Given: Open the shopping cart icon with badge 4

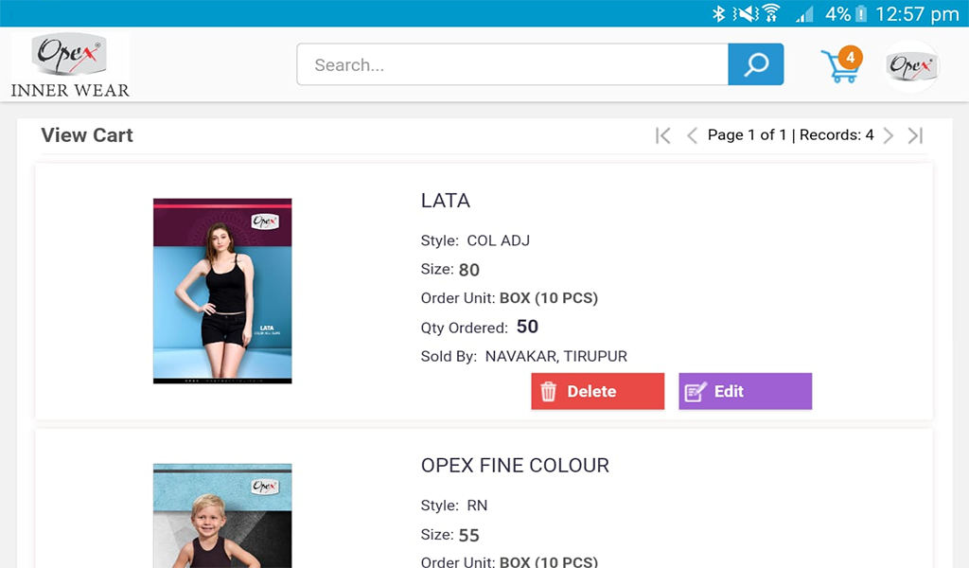Looking at the screenshot, I should [x=841, y=64].
